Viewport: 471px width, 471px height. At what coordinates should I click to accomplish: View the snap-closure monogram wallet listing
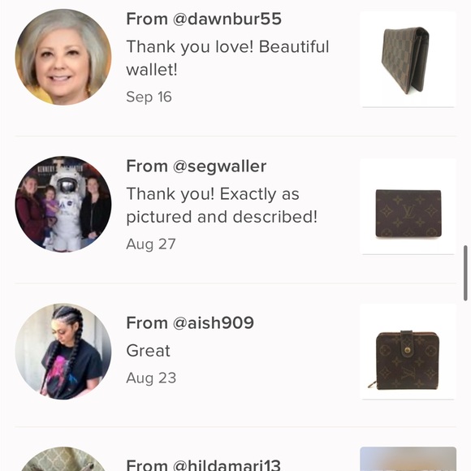408,352
